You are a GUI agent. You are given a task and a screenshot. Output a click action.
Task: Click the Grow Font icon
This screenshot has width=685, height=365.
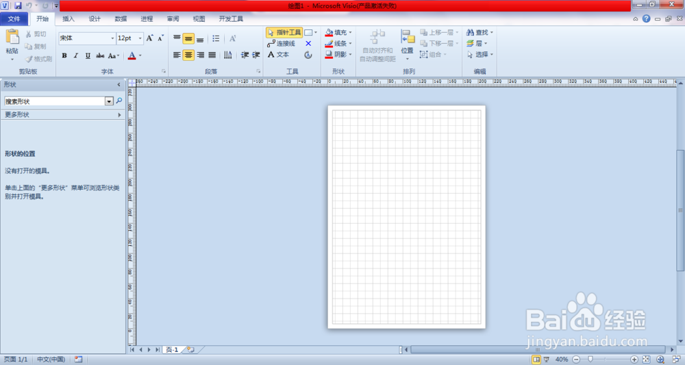coord(150,38)
